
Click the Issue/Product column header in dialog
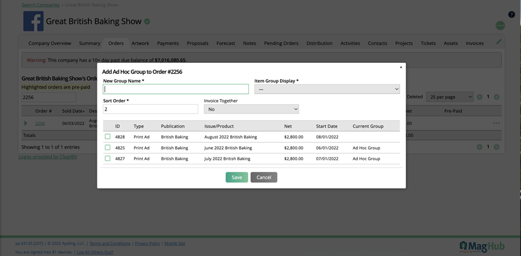[219, 126]
